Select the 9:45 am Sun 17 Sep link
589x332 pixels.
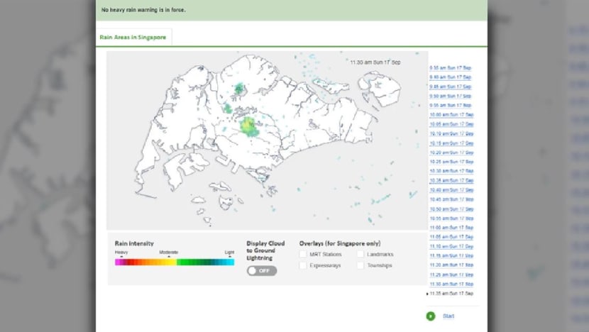coord(451,86)
